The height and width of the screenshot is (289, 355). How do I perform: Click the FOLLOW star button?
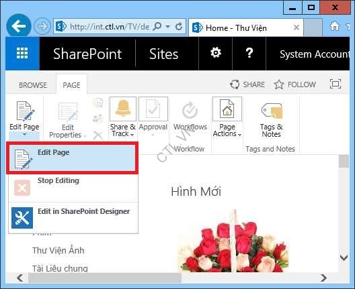pos(295,84)
